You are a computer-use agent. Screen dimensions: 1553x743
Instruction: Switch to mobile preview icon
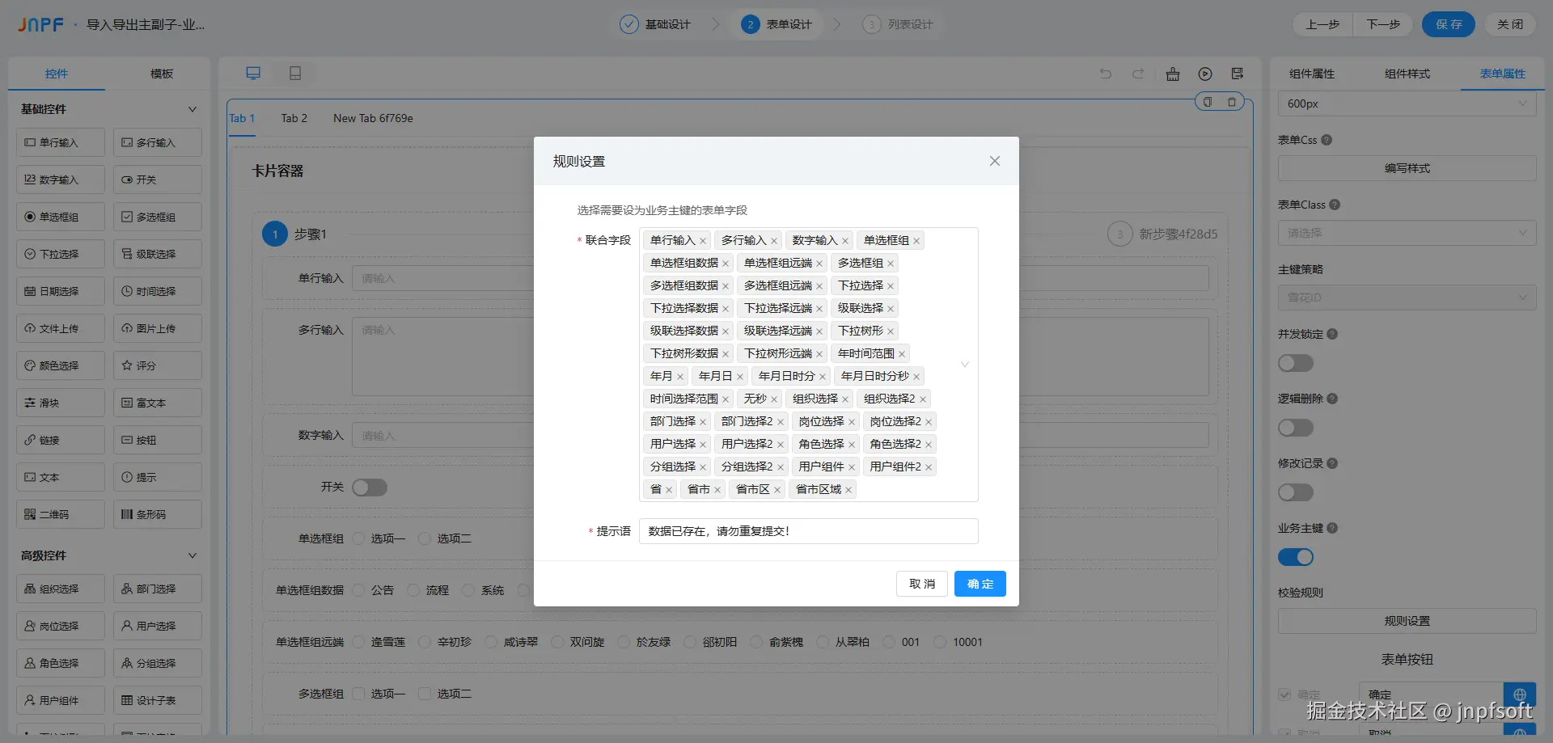(295, 74)
